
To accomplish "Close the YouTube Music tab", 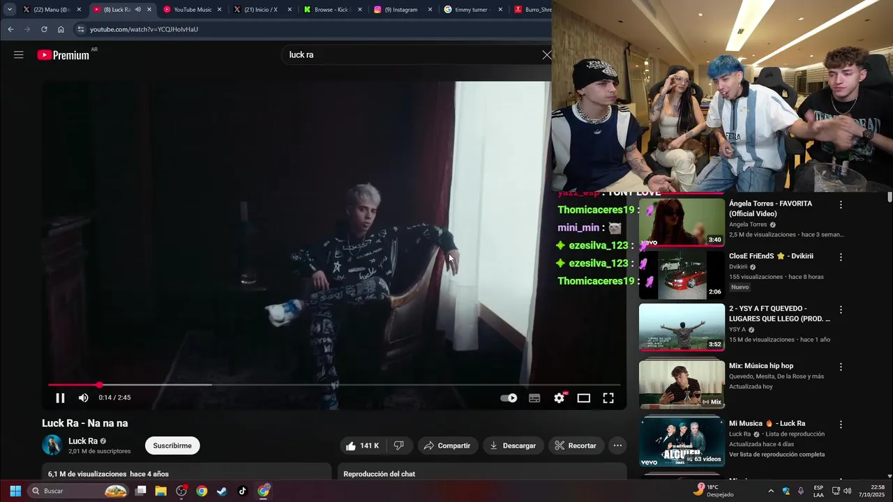I will tap(219, 10).
